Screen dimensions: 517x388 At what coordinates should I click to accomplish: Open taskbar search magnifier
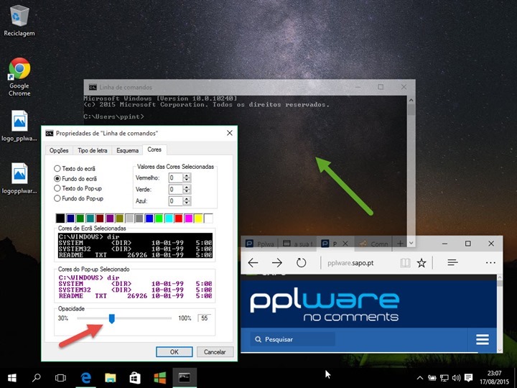37,378
